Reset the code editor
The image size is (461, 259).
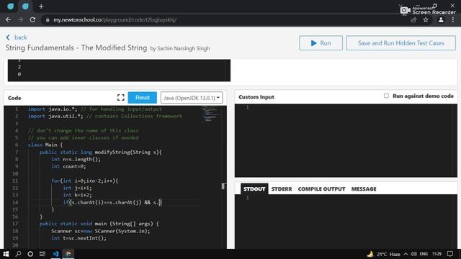point(143,98)
